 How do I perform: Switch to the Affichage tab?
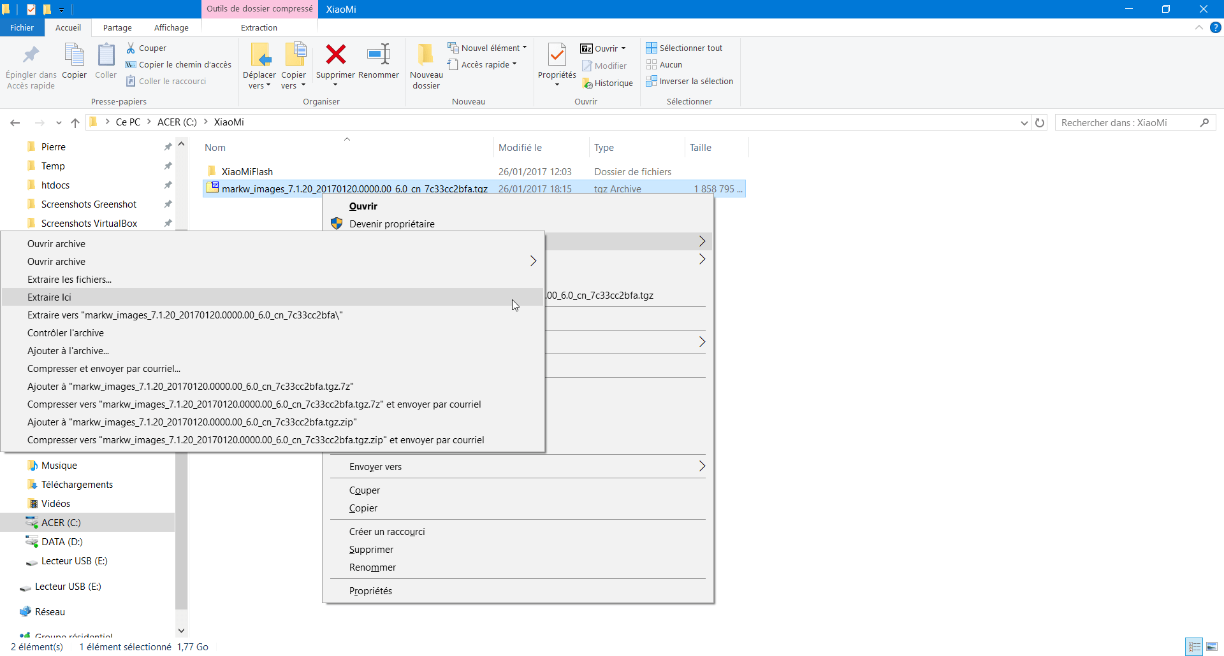pyautogui.click(x=171, y=27)
